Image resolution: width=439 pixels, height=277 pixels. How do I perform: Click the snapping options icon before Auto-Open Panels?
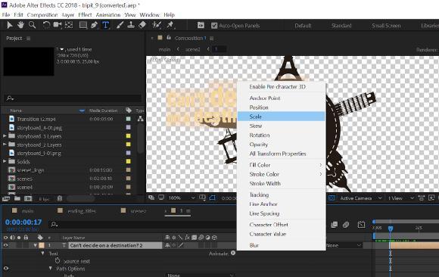point(201,26)
